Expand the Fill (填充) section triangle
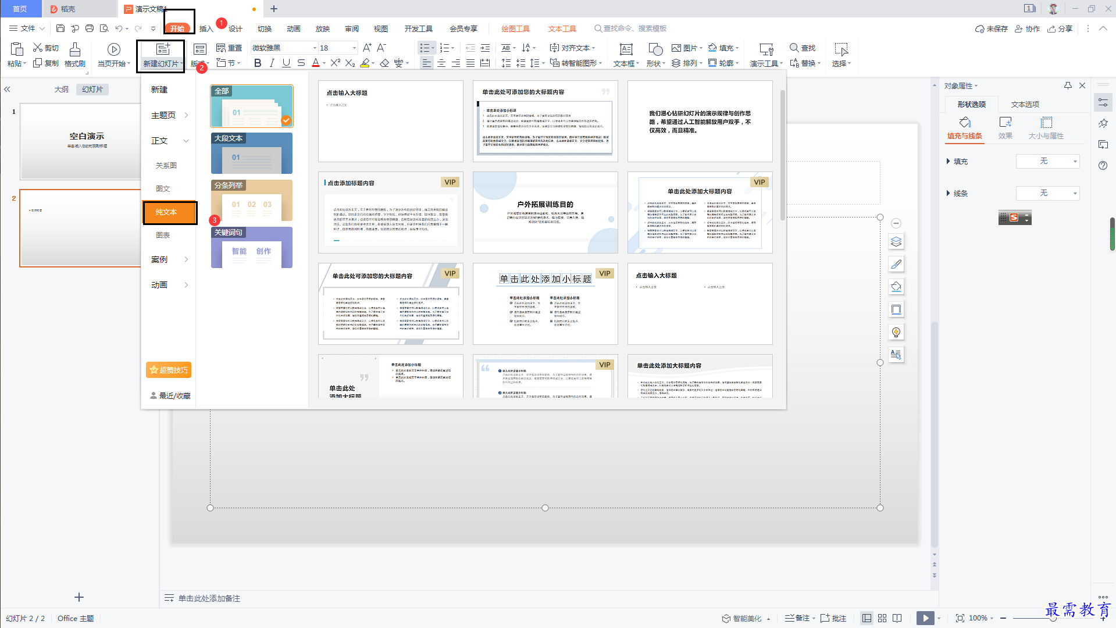1116x628 pixels. point(948,161)
